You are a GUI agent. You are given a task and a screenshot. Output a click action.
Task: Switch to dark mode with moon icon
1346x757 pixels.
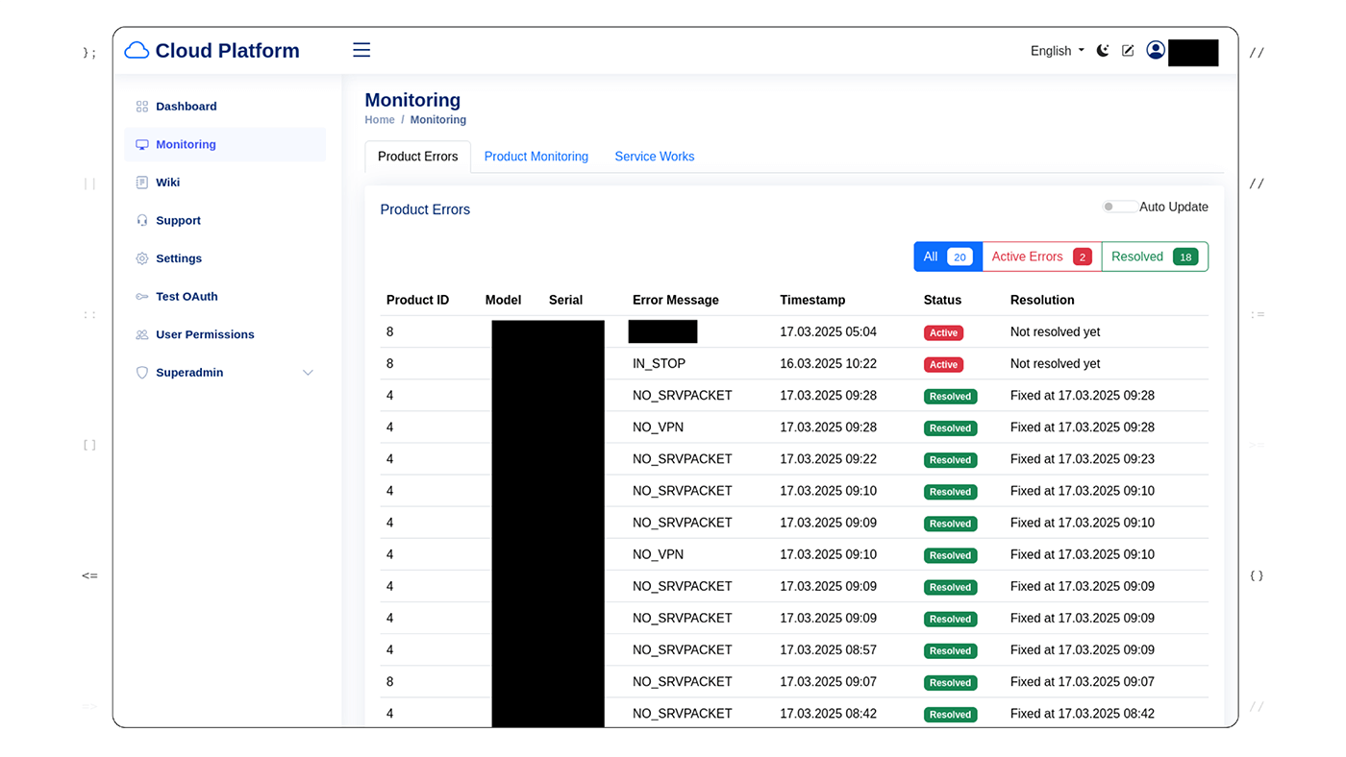pyautogui.click(x=1103, y=51)
